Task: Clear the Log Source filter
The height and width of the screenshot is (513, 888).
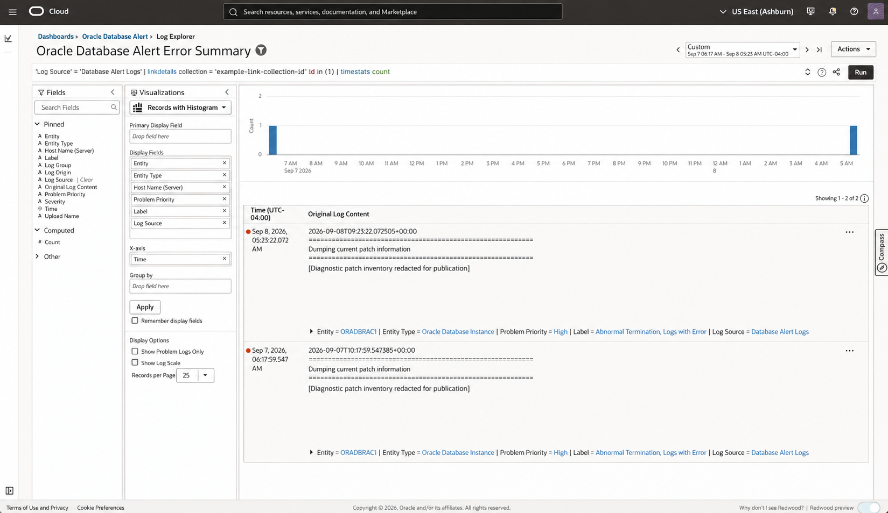Action: pos(86,180)
